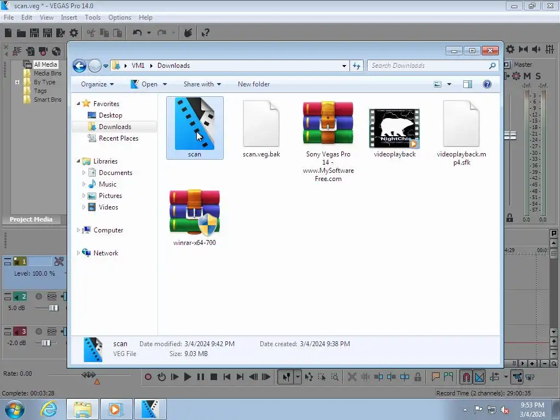Toggle Enable Snapping magnet button
Image resolution: width=560 pixels, height=420 pixels.
pyautogui.click(x=466, y=377)
